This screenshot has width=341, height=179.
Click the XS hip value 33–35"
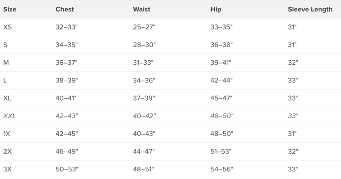coord(221,27)
